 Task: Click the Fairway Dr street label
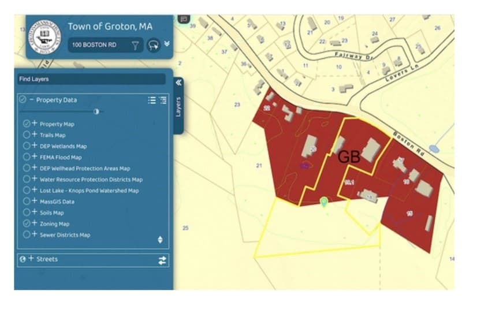click(x=353, y=55)
